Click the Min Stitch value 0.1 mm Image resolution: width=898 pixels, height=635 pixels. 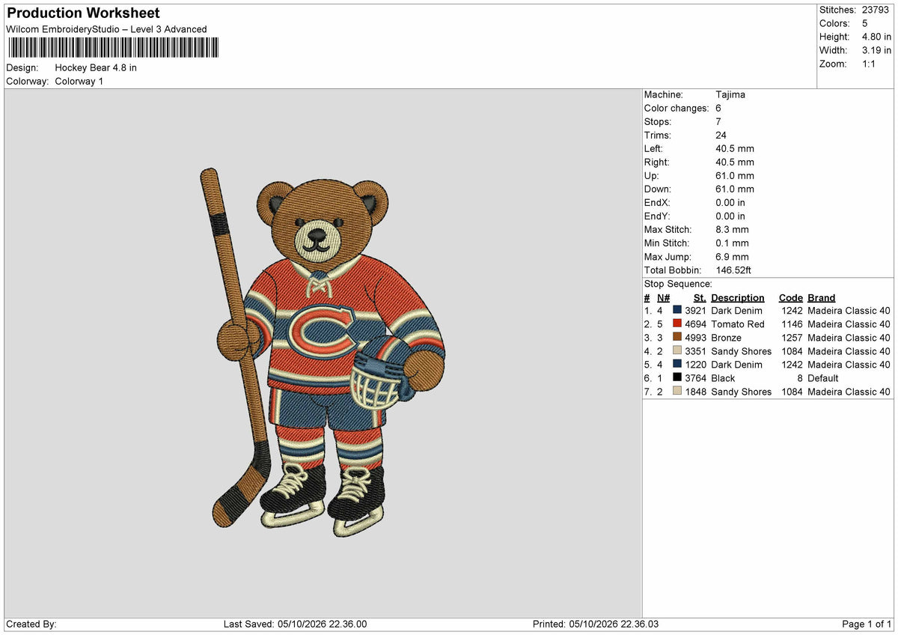click(x=732, y=243)
